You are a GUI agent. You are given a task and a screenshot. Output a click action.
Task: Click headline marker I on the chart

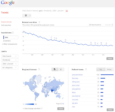pos(55,38)
